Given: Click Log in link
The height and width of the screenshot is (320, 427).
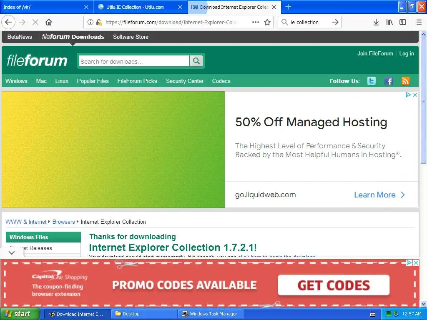Looking at the screenshot, I should coord(407,54).
